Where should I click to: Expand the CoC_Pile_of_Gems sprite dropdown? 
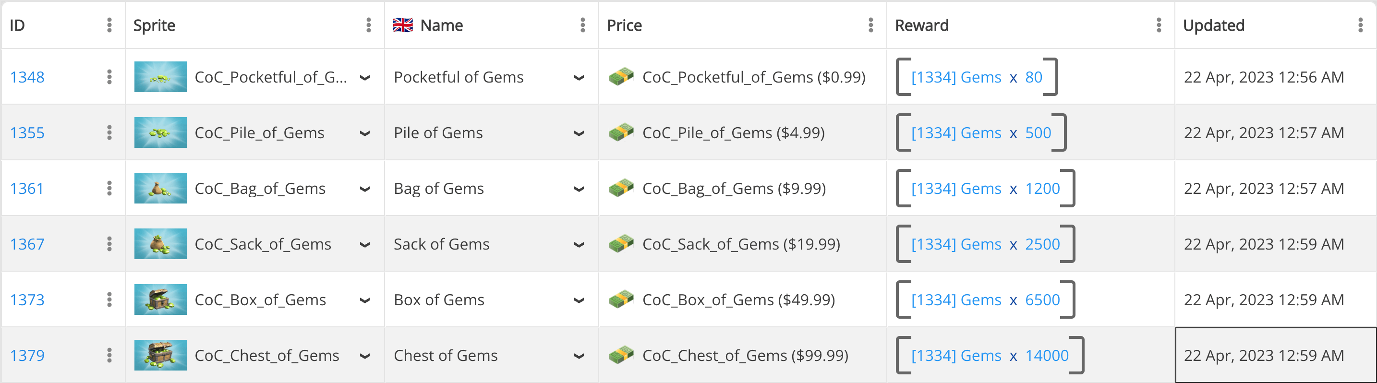tap(365, 133)
